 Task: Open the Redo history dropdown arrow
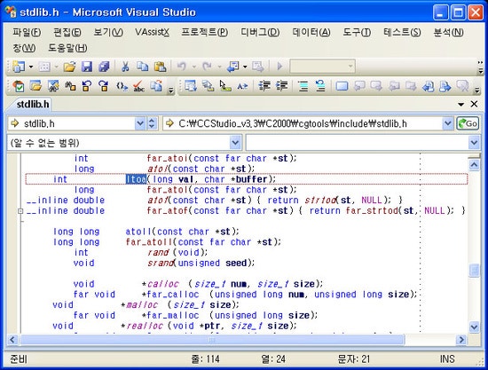point(220,67)
